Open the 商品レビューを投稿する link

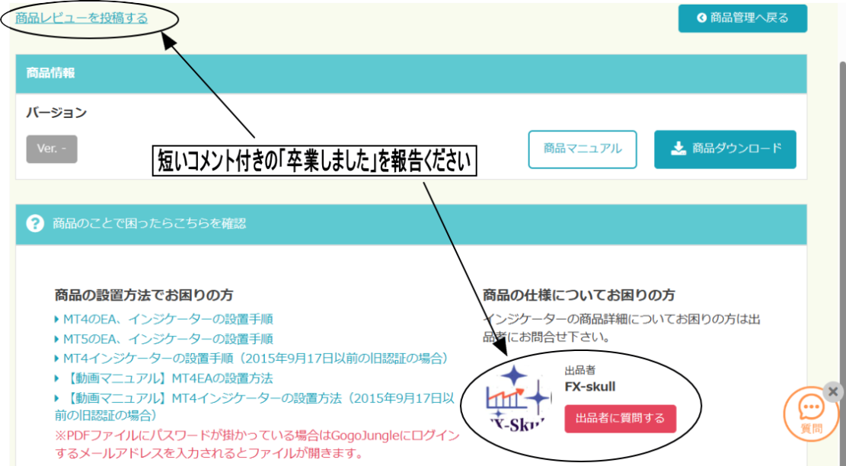pyautogui.click(x=81, y=18)
